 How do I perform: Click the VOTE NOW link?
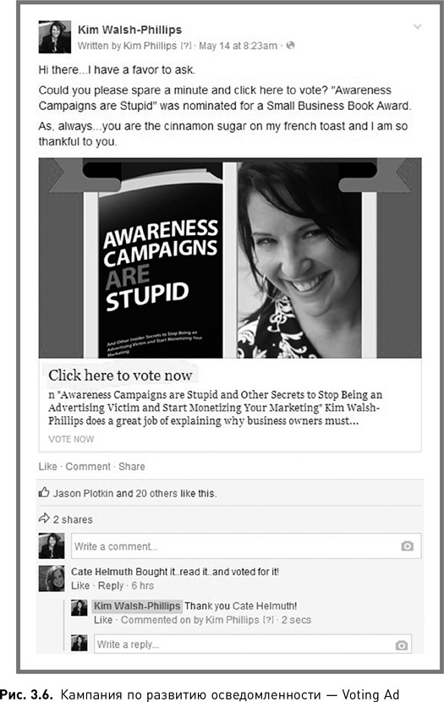pyautogui.click(x=71, y=439)
